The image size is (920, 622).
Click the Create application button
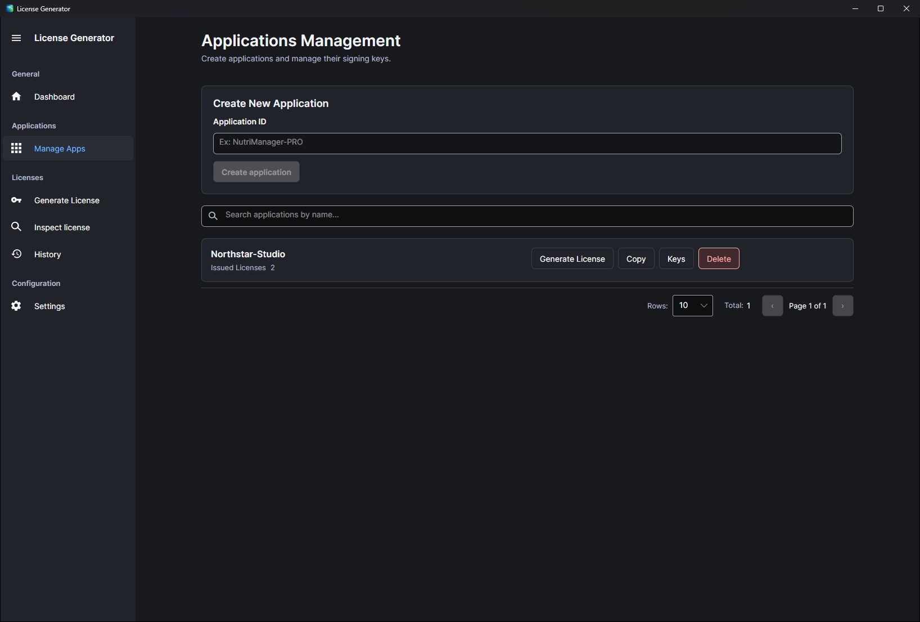click(256, 172)
